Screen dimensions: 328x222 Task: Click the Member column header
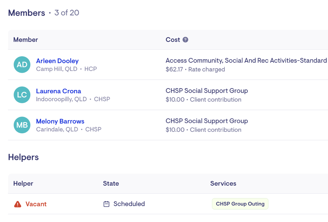(26, 40)
